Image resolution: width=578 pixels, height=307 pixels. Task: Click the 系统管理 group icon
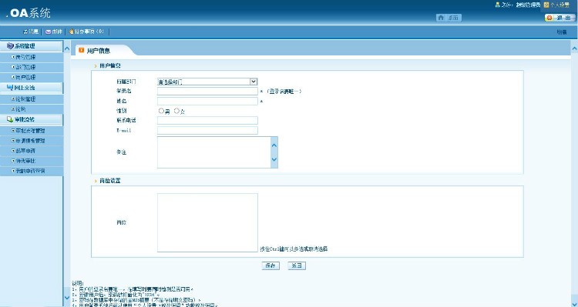pyautogui.click(x=10, y=46)
